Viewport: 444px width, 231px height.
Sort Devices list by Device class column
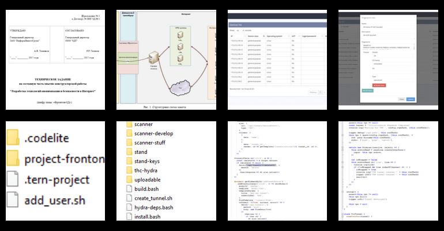(x=256, y=36)
